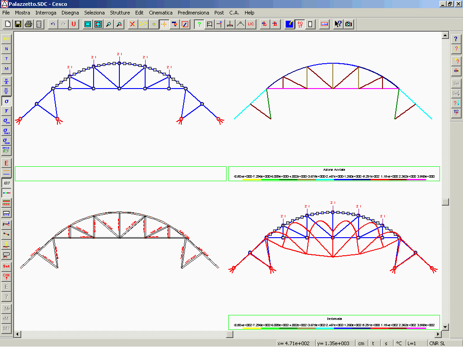463x347 pixels.
Task: Click the camera snapshot icon
Action: [349, 24]
